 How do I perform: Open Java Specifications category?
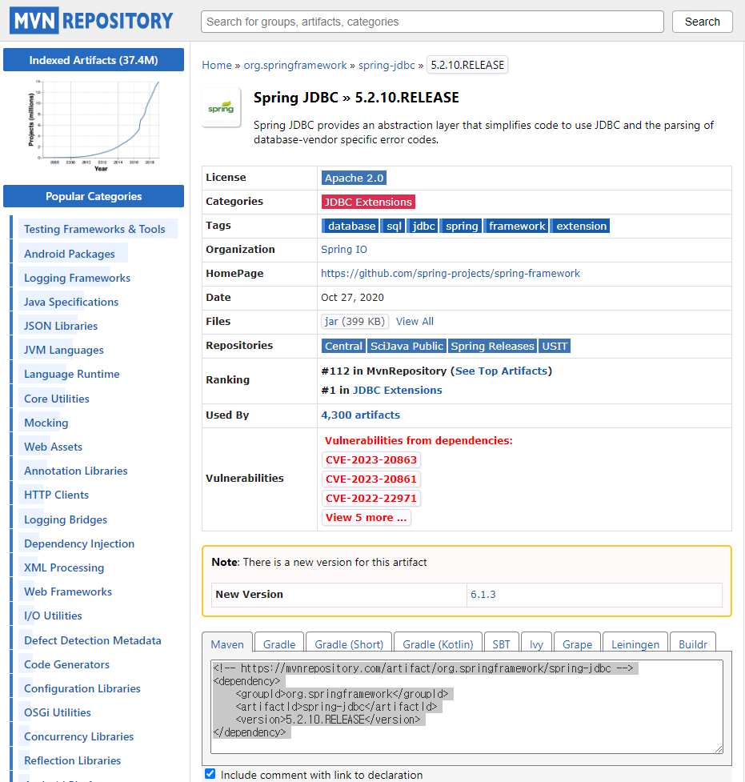[71, 302]
